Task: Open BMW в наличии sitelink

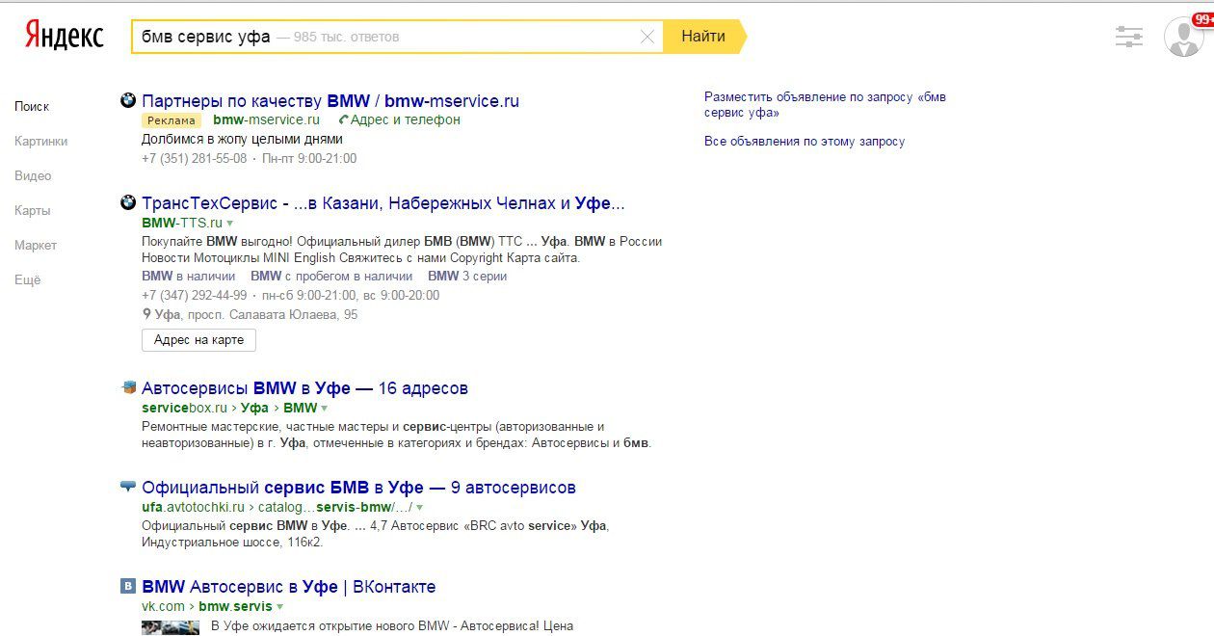Action: pos(188,276)
